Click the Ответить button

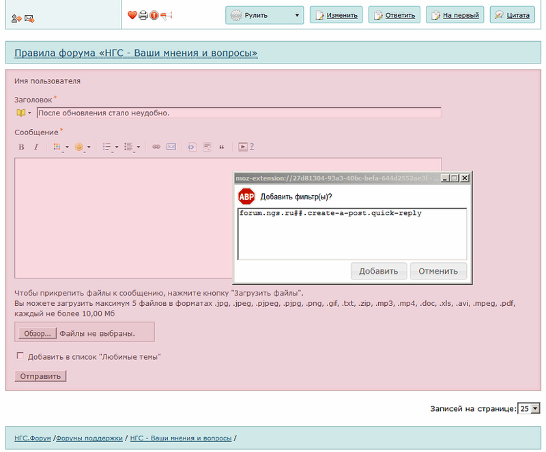pyautogui.click(x=394, y=15)
